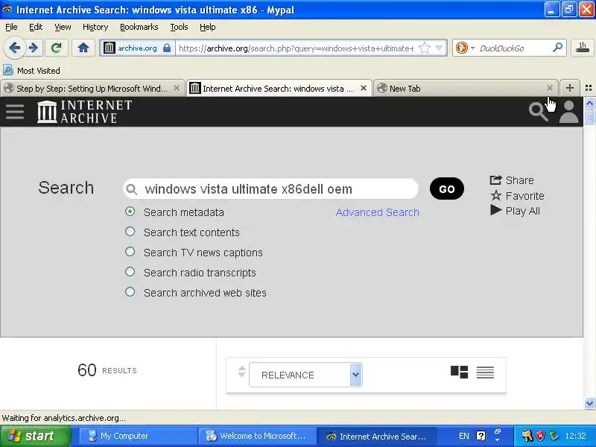The width and height of the screenshot is (596, 447).
Task: Select Search TV news captions option
Action: coord(130,252)
